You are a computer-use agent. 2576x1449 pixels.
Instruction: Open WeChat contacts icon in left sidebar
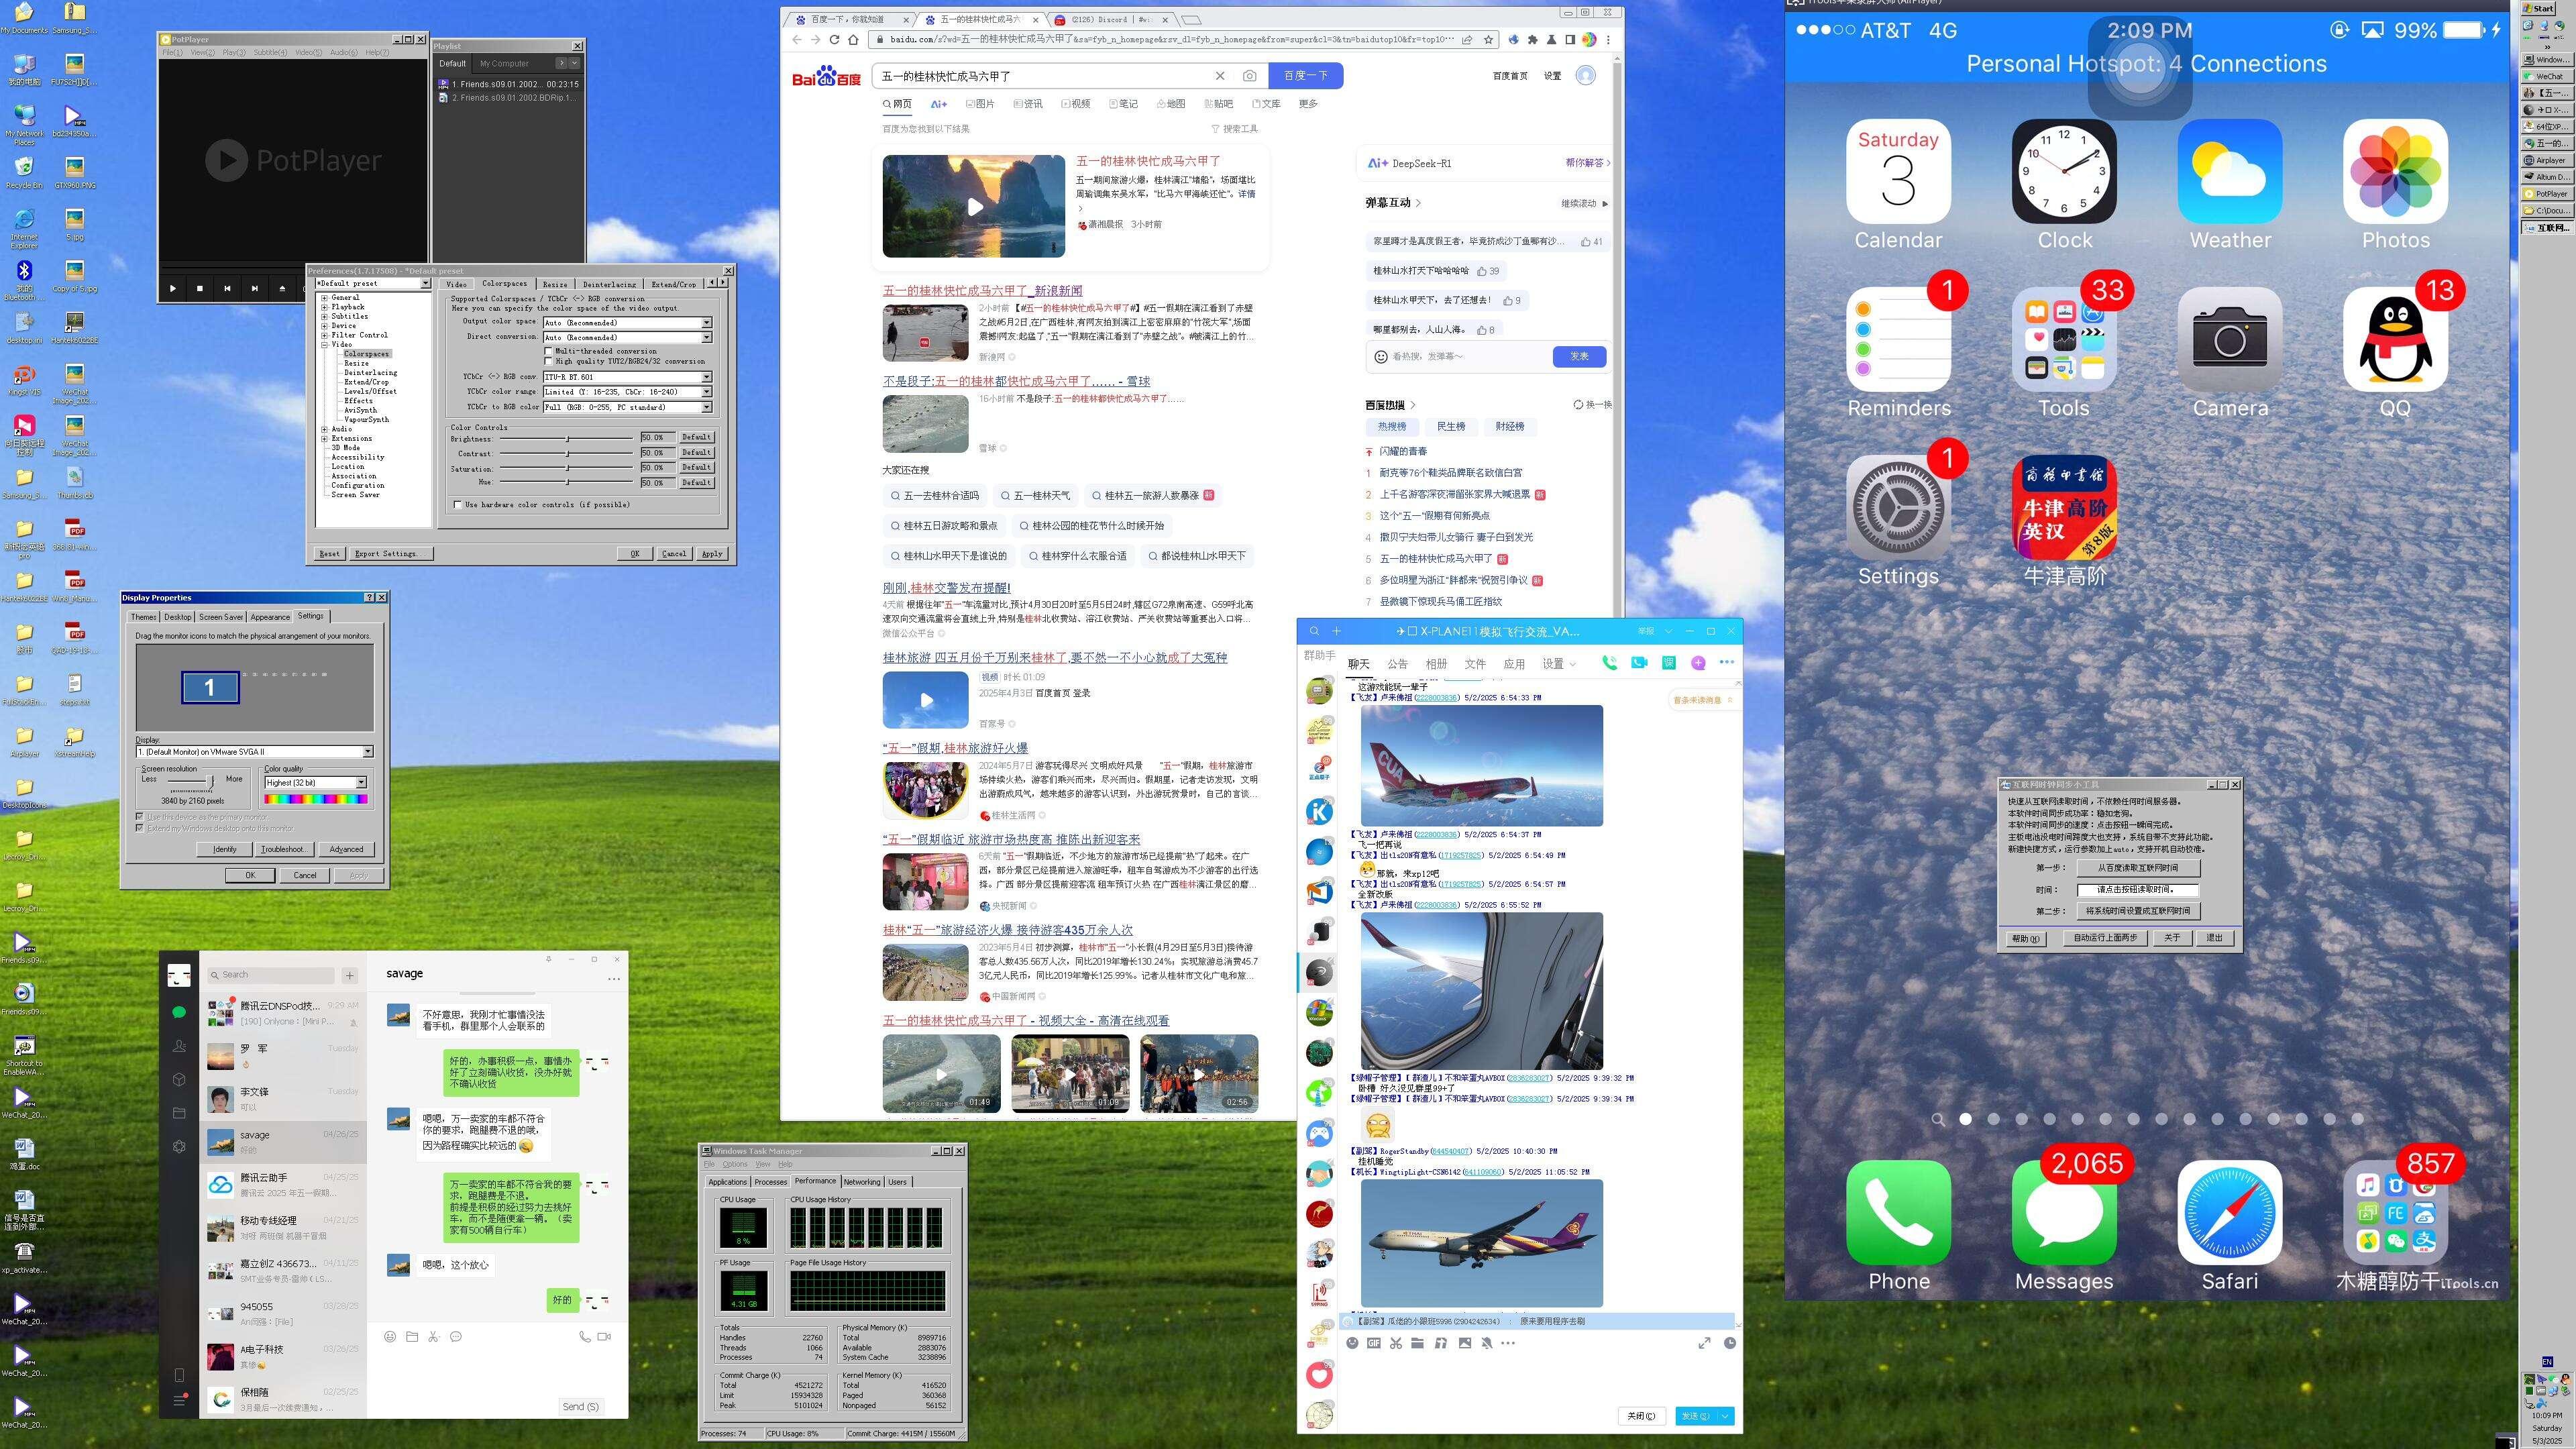[x=179, y=1046]
